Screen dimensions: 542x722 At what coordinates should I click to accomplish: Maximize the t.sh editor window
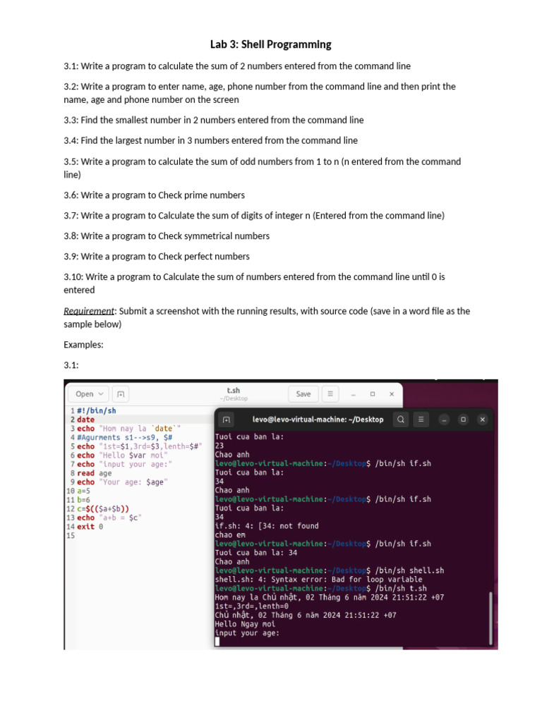pos(373,394)
